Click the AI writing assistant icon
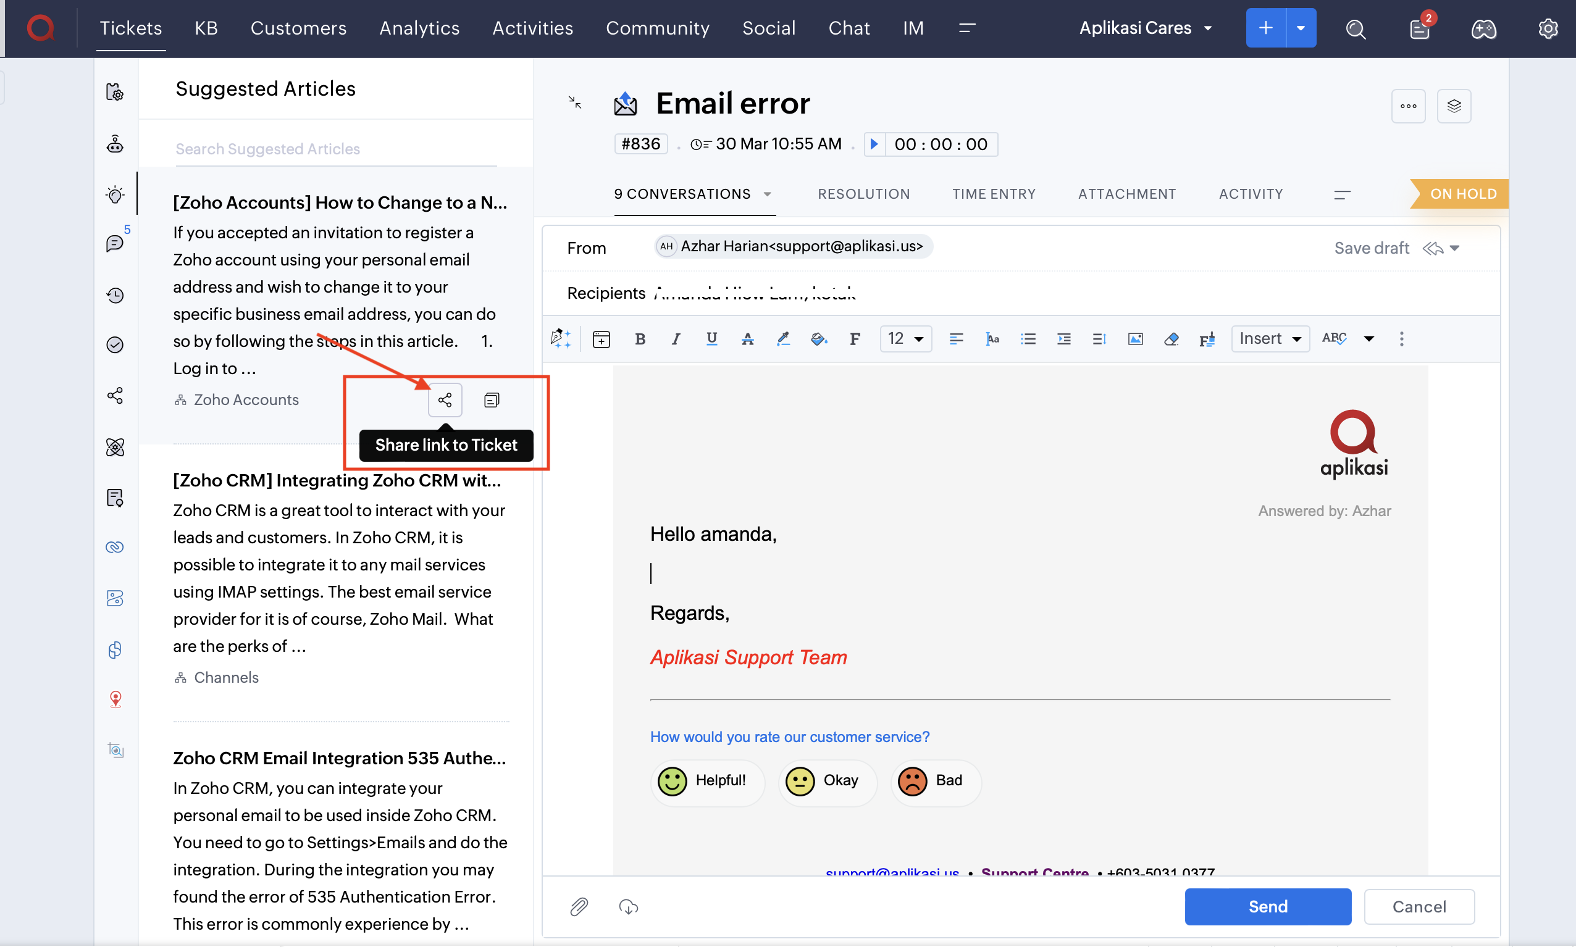The height and width of the screenshot is (947, 1576). pyautogui.click(x=561, y=339)
